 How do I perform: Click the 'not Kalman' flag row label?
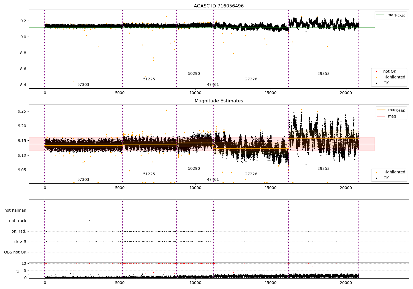[15, 211]
